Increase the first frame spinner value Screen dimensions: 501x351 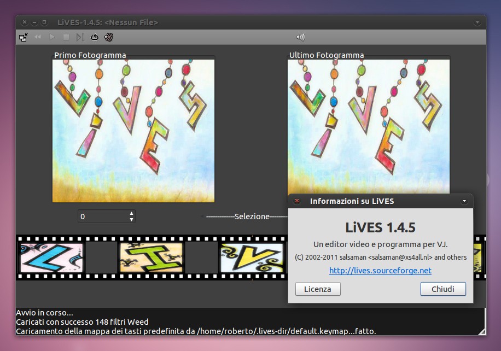[x=131, y=213]
